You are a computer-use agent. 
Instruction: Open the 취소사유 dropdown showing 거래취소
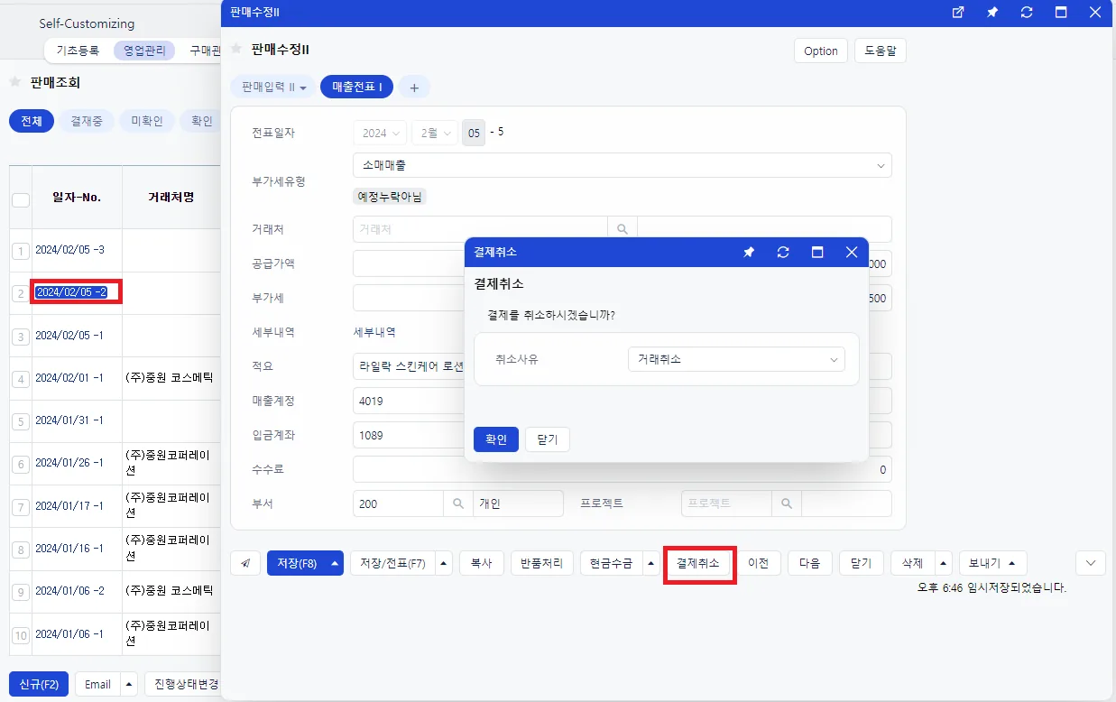(736, 359)
